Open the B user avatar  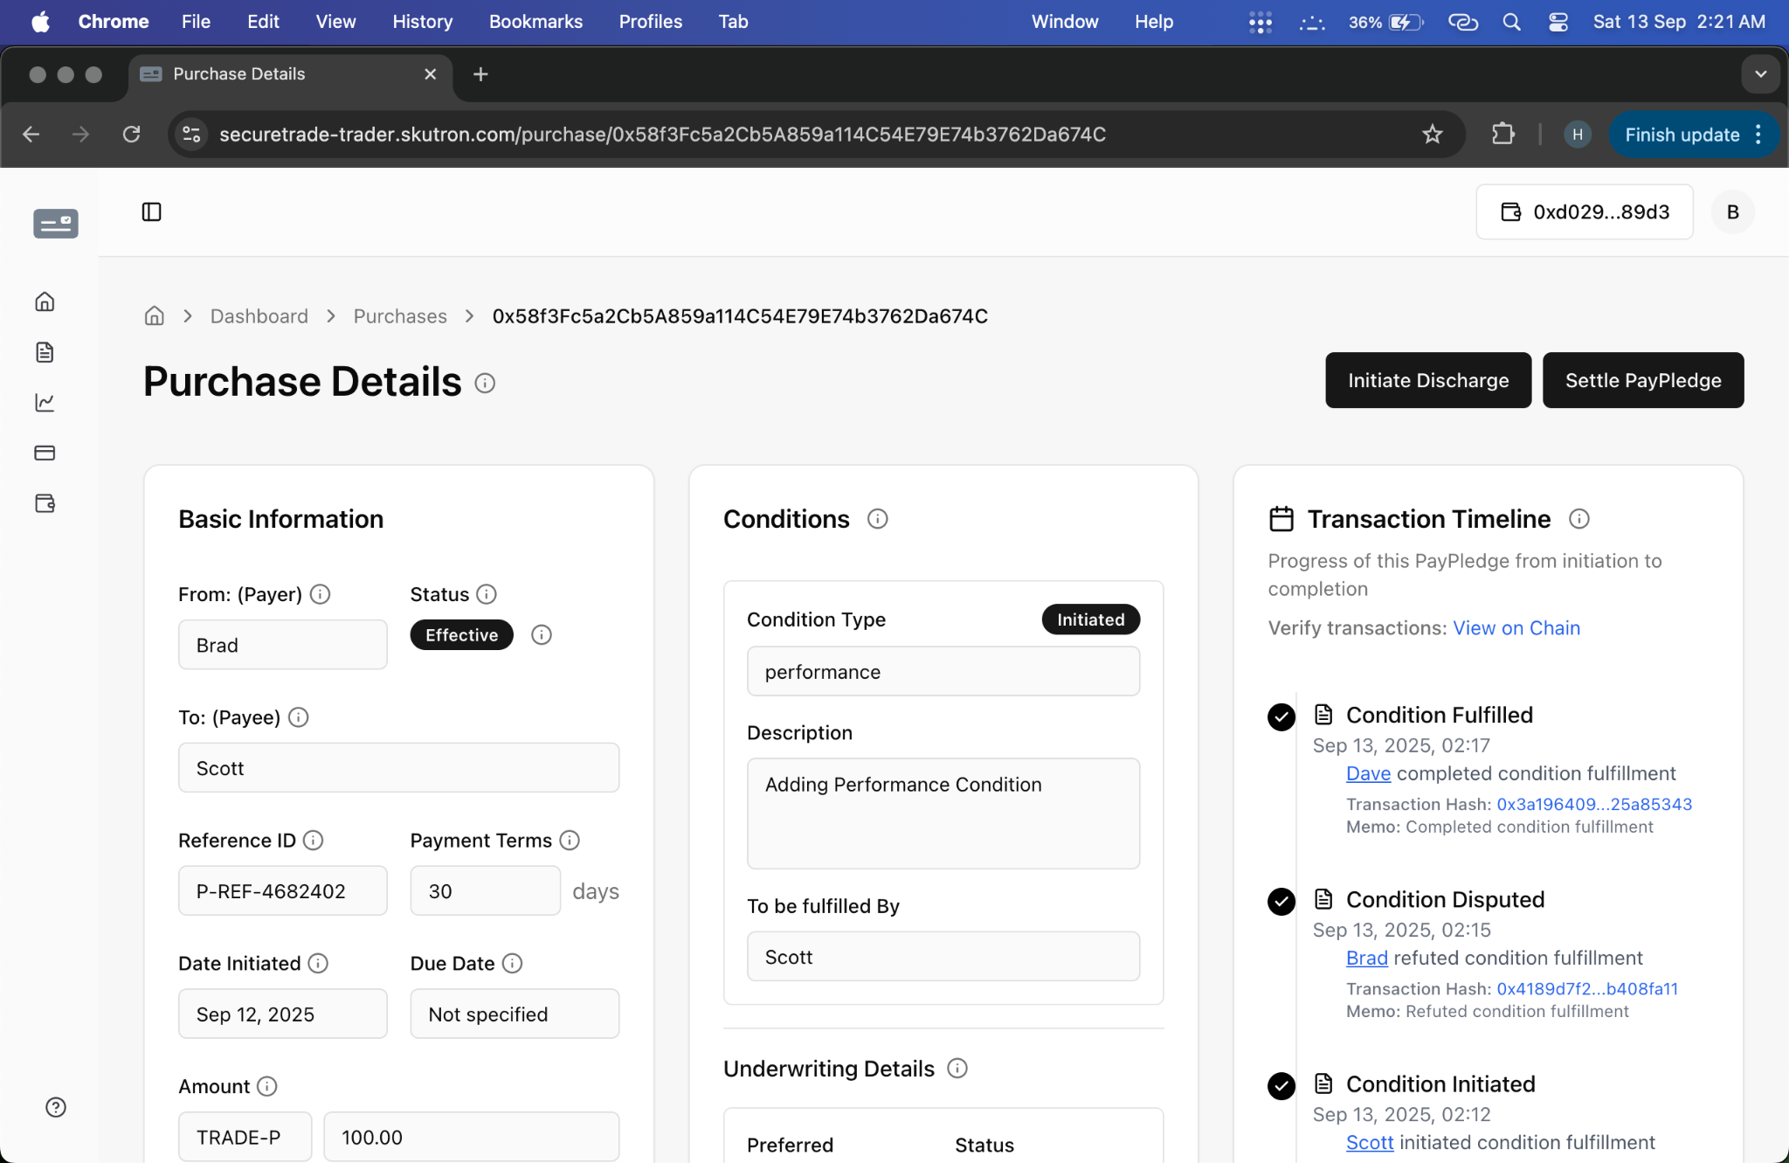tap(1733, 211)
